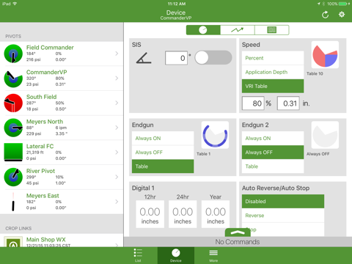
Task: Click the speed percent input field
Action: click(x=253, y=103)
